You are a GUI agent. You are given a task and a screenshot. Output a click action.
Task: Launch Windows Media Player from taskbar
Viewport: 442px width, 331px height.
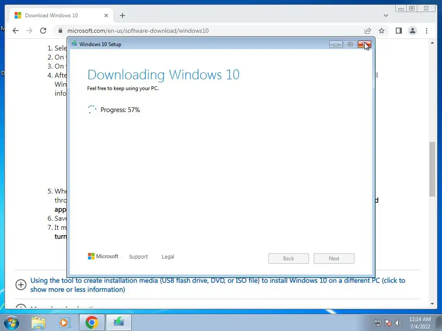pos(64,322)
